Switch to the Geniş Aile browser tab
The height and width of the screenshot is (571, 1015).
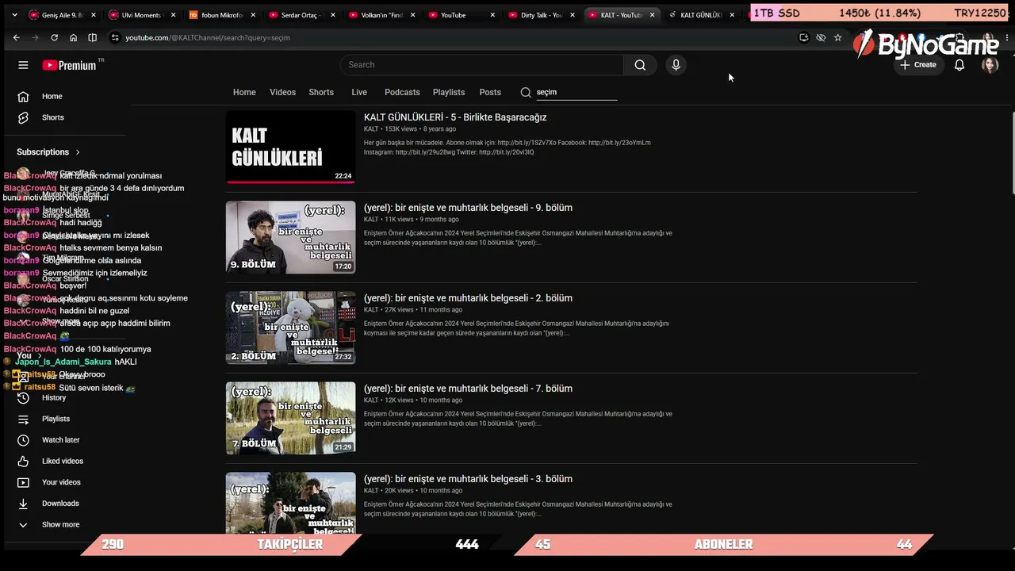62,15
